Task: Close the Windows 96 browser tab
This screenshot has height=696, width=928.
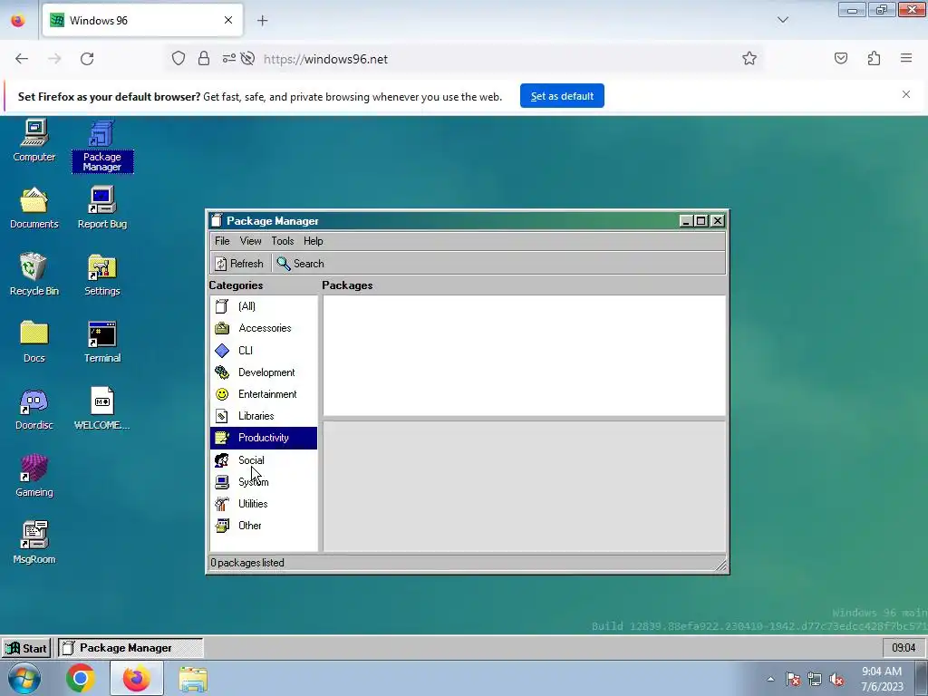Action: [x=228, y=20]
